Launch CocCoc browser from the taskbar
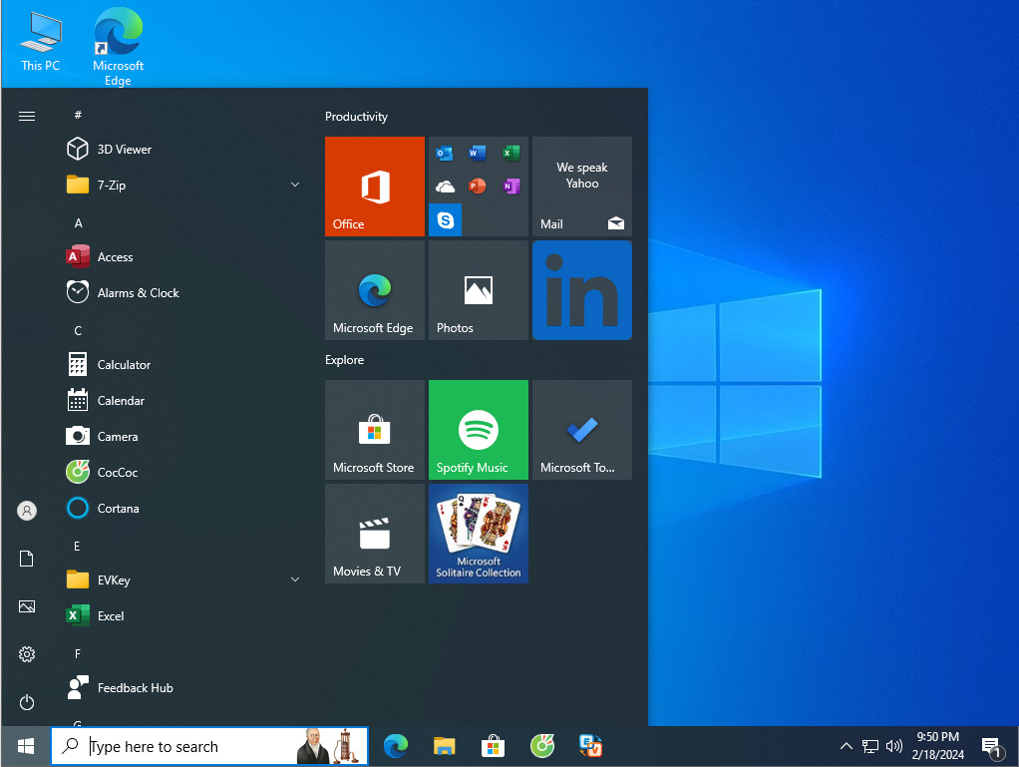This screenshot has height=767, width=1019. pos(541,745)
